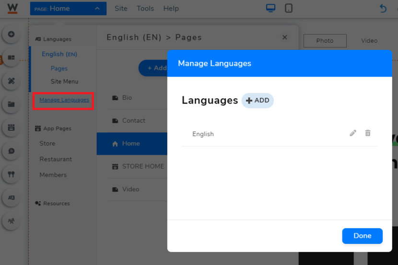The image size is (398, 265).
Task: Select the Contact page in list
Action: pyautogui.click(x=133, y=120)
